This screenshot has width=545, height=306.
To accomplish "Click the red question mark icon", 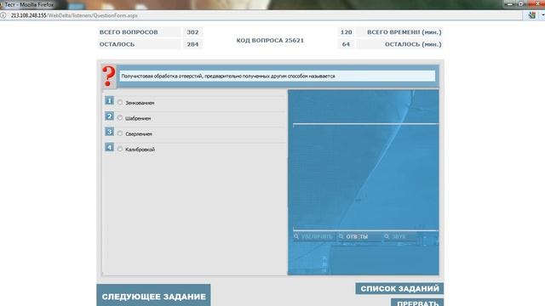I will [109, 76].
